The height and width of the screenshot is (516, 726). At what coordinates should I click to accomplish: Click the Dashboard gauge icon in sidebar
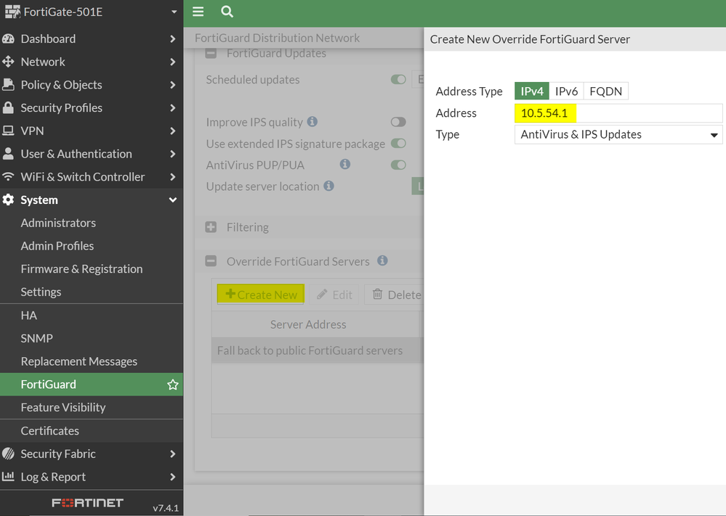pos(9,38)
